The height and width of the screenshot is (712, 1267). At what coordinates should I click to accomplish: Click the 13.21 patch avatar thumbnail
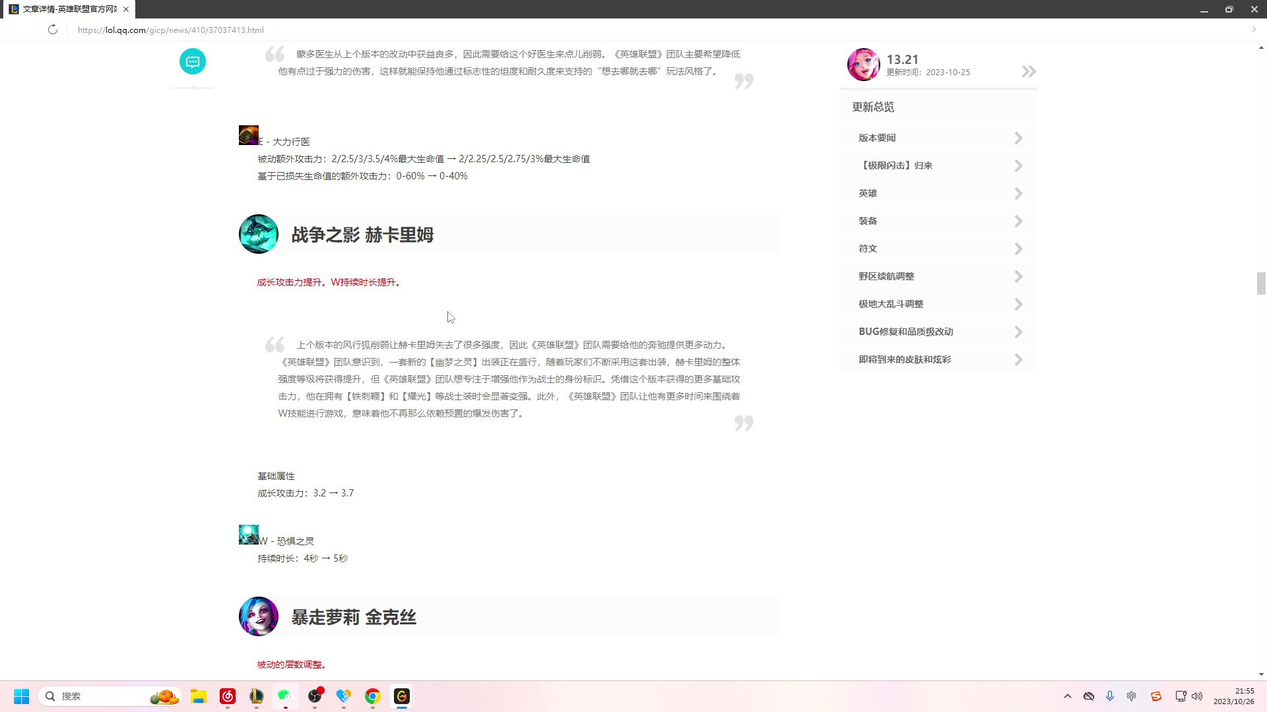pos(863,64)
